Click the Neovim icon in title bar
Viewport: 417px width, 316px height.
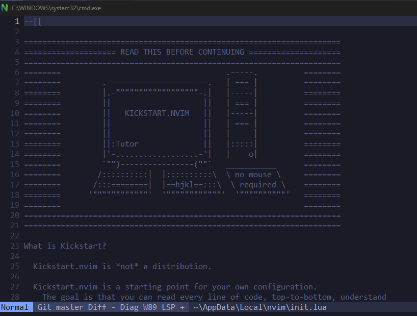coord(5,8)
